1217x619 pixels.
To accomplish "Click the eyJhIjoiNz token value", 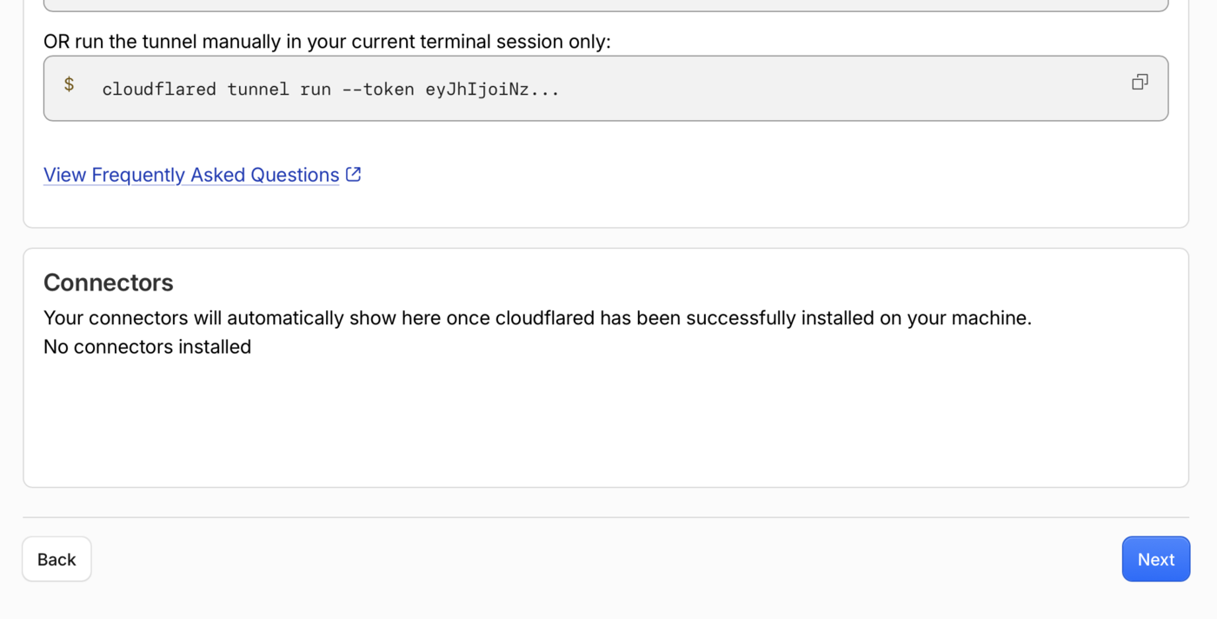I will (x=492, y=89).
